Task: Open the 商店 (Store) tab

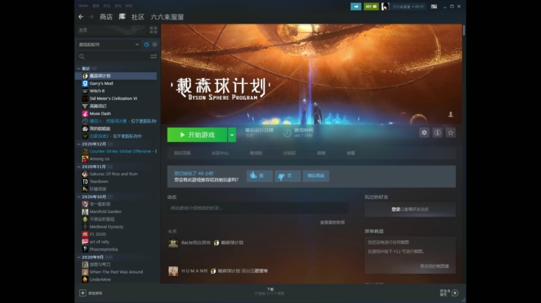Action: click(106, 16)
